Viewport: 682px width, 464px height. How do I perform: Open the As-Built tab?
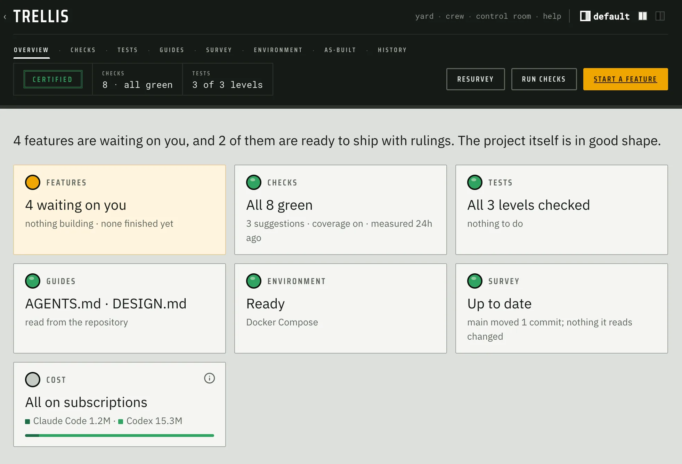click(x=340, y=50)
